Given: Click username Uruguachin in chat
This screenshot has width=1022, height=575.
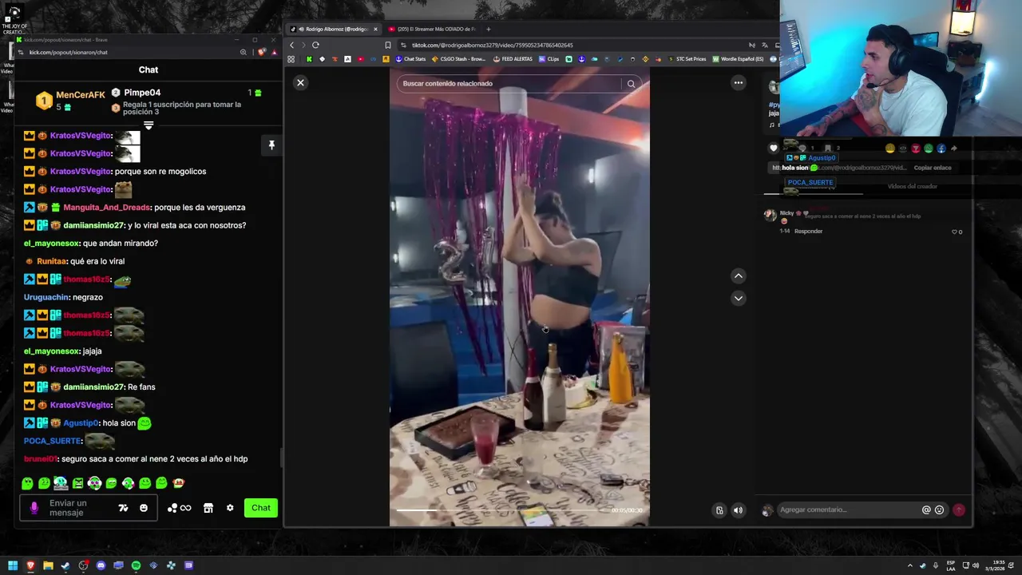Looking at the screenshot, I should click(46, 297).
